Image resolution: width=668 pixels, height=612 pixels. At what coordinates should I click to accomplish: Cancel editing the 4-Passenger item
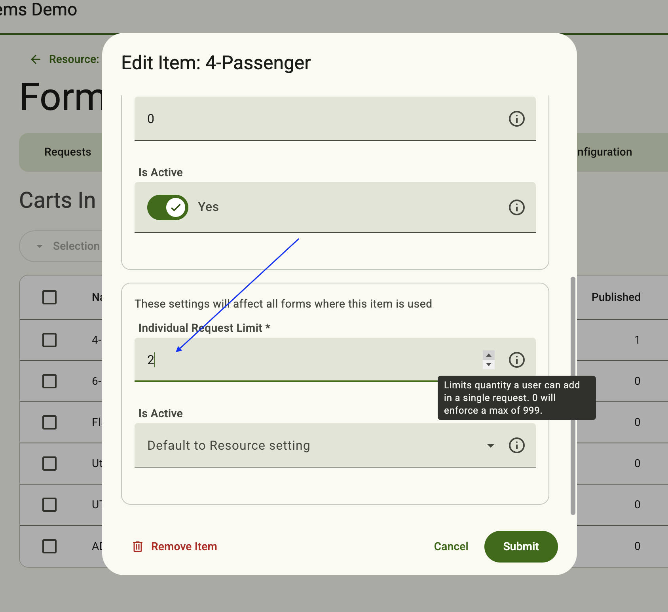click(451, 547)
